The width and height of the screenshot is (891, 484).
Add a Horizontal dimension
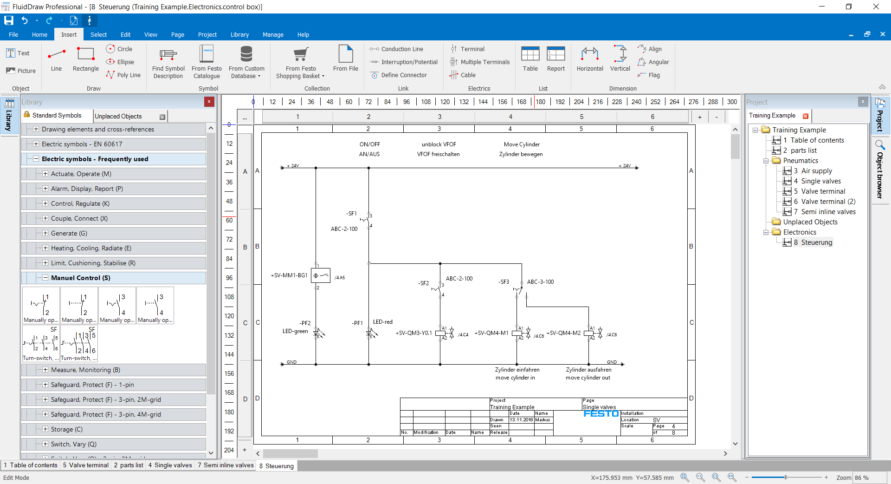(590, 59)
